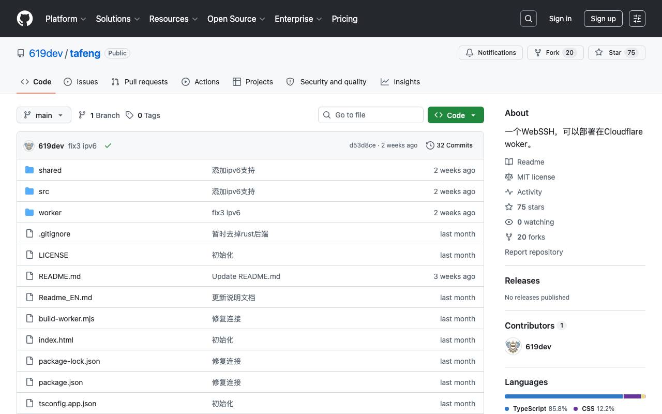This screenshot has height=414, width=662.
Task: Open the tafeng repository name link
Action: [85, 53]
